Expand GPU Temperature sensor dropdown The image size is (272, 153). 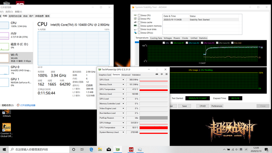click(x=123, y=89)
